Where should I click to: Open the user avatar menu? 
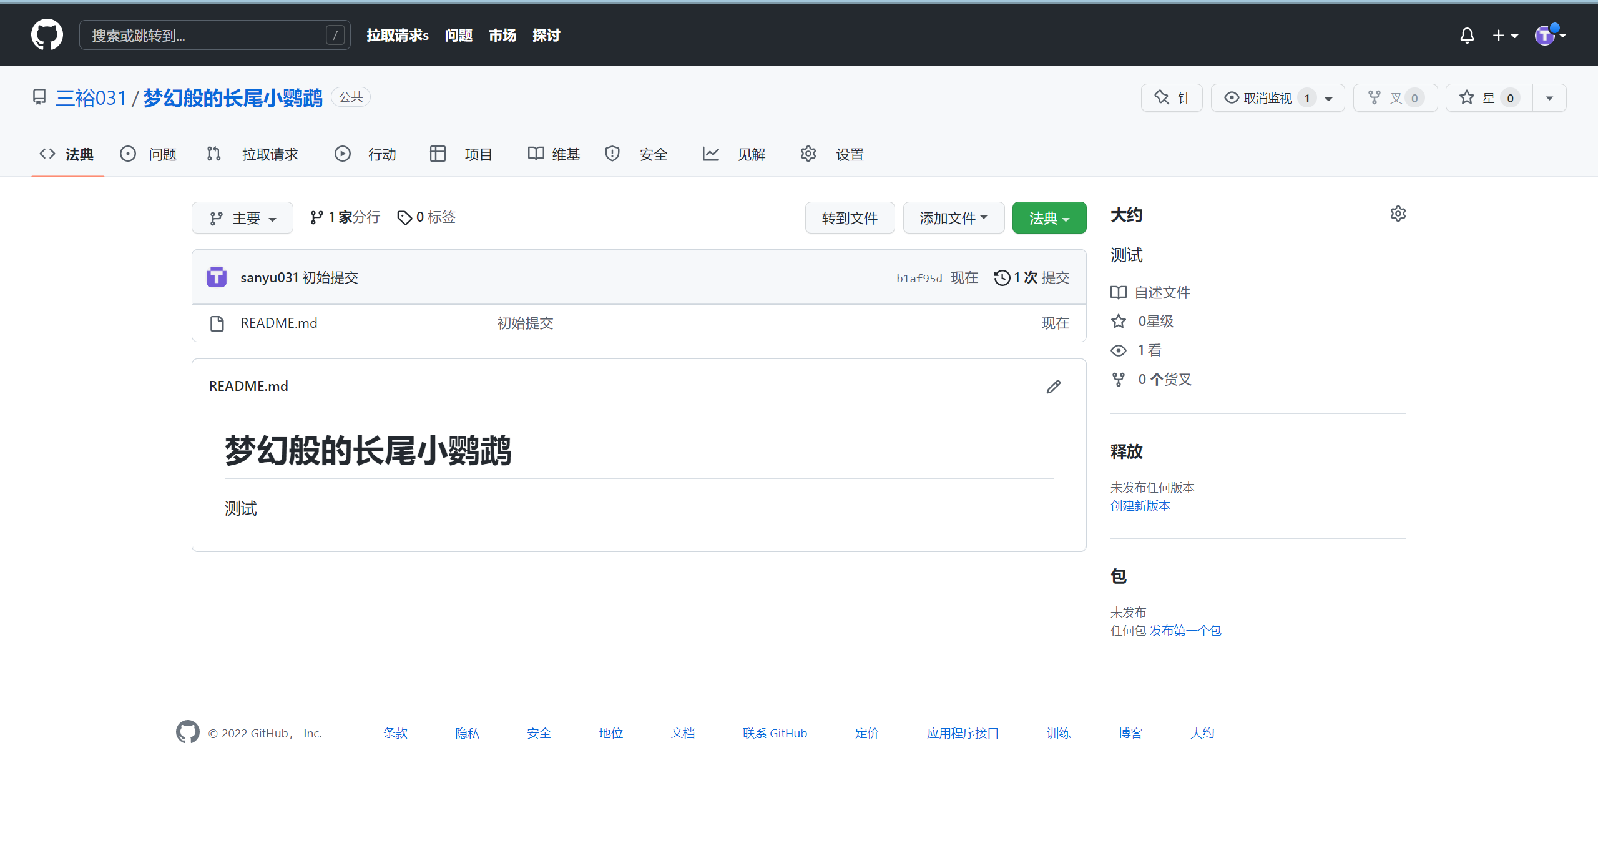(1551, 35)
